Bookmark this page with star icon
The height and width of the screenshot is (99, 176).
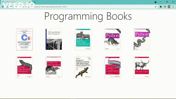click(x=156, y=7)
